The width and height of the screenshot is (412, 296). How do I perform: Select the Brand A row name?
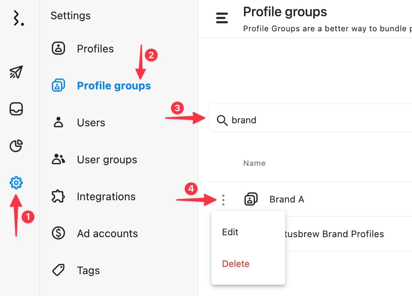pyautogui.click(x=286, y=199)
